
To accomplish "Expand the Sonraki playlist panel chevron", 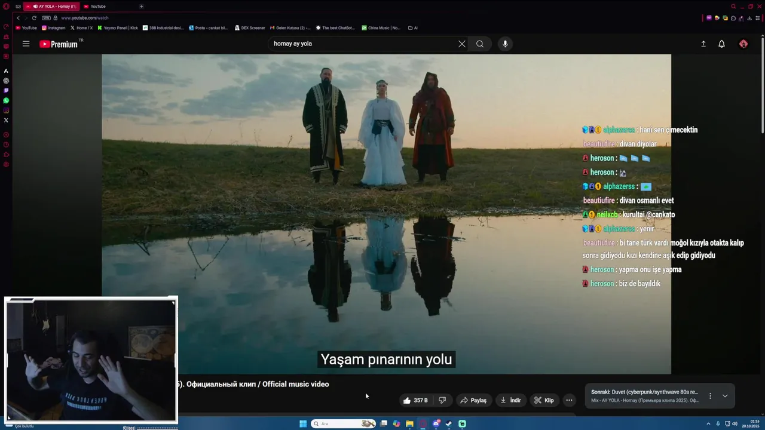I will [725, 396].
